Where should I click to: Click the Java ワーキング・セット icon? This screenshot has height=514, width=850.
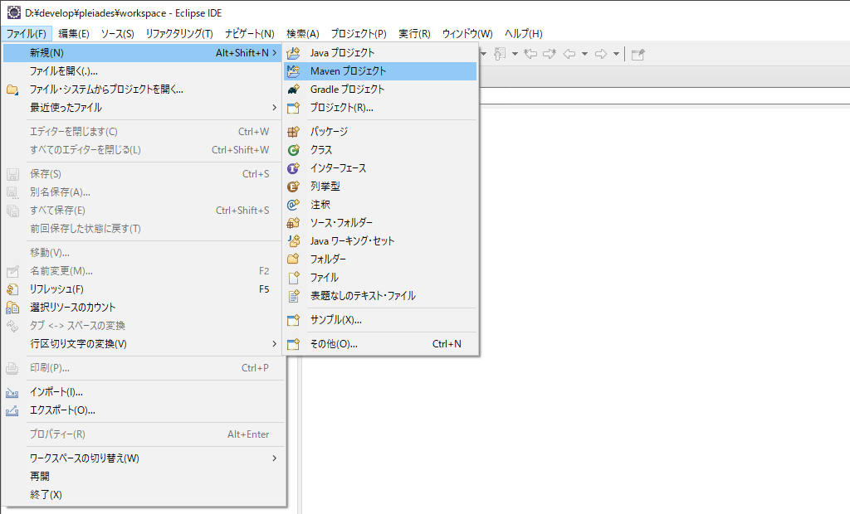click(x=293, y=241)
